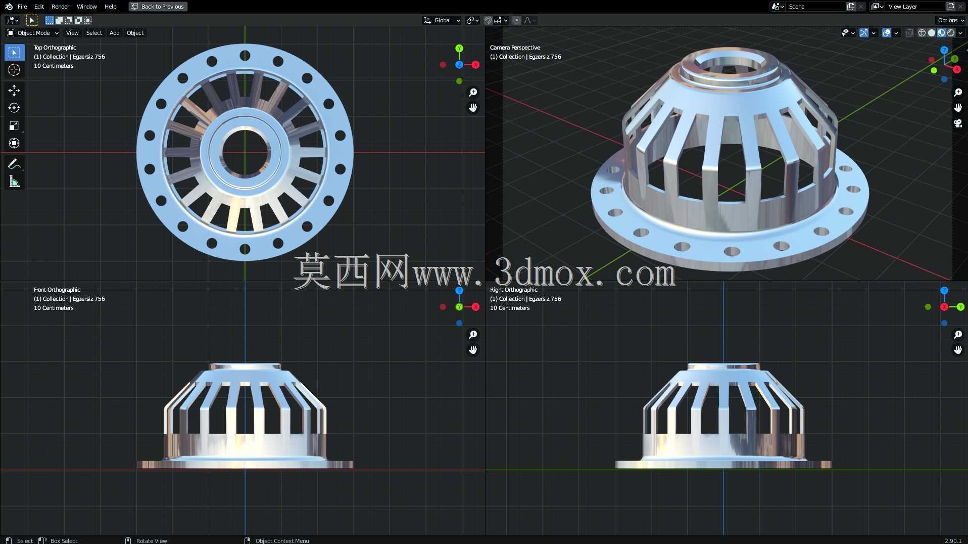Click the Select menu in viewport header
Viewport: 968px width, 544px height.
point(94,33)
